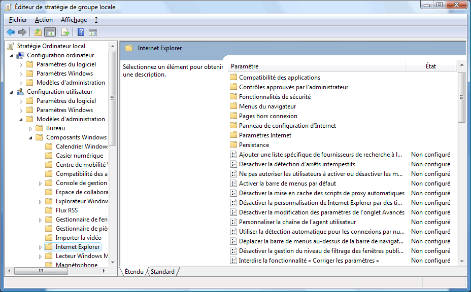Toggle the console tree show/hide toolbar icon
This screenshot has height=292, width=471.
click(x=50, y=32)
